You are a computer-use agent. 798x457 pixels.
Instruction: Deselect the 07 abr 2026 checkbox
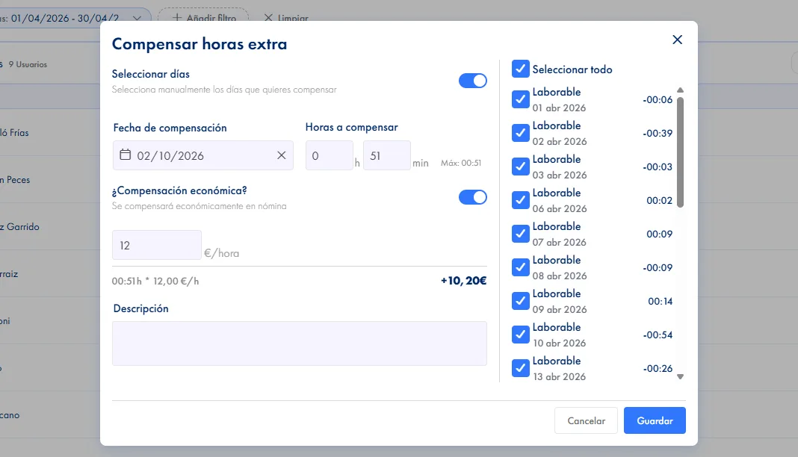tap(521, 234)
